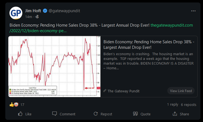Click the 14m post timestamp
Viewport: 203px width, 122px height.
pyautogui.click(x=29, y=17)
